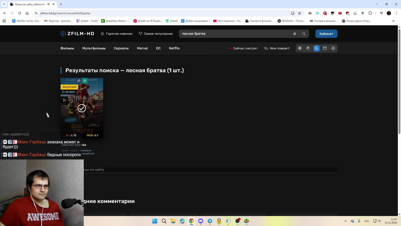Switch the РУС keyboard language indicator
The image size is (401, 226).
click(367, 221)
